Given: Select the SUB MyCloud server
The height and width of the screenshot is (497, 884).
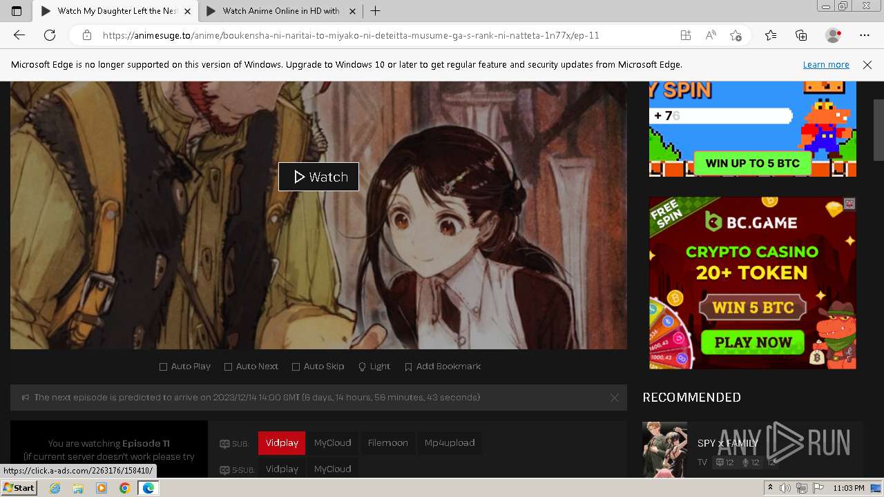Looking at the screenshot, I should (333, 443).
